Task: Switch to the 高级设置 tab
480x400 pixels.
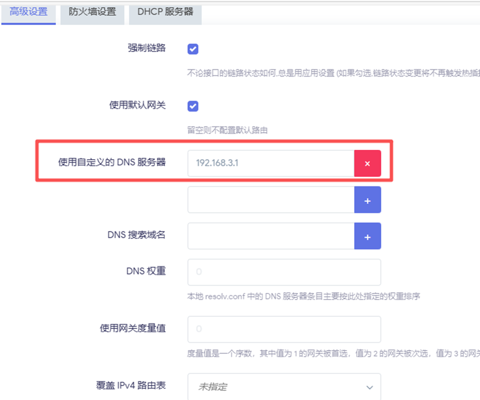Action: [29, 12]
